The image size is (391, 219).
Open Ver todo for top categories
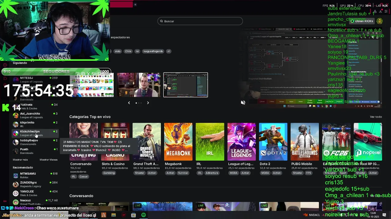point(376,117)
